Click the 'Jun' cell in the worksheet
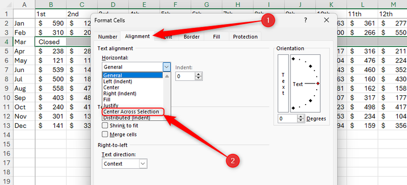 pyautogui.click(x=24, y=70)
